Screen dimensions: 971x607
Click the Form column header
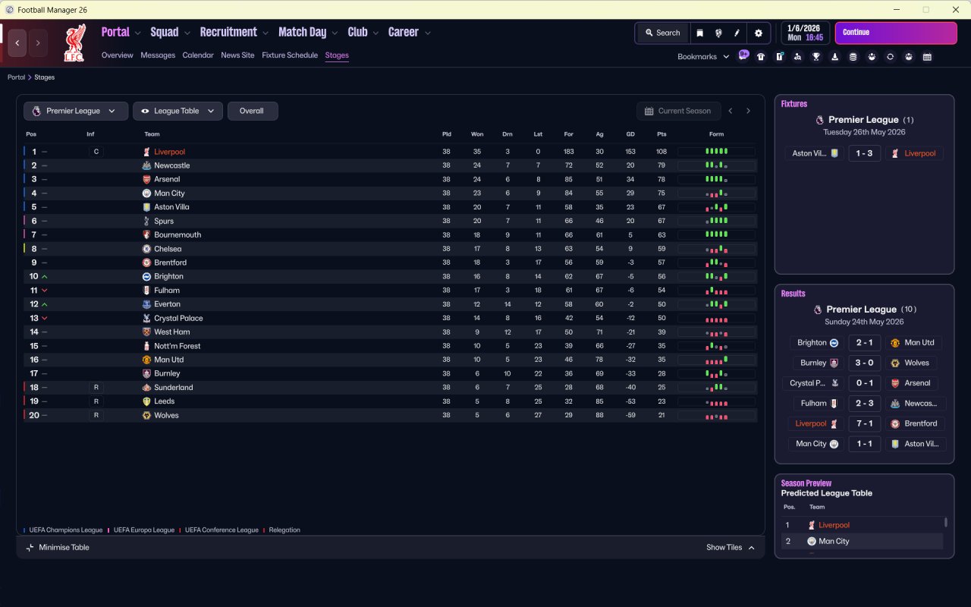tap(716, 134)
